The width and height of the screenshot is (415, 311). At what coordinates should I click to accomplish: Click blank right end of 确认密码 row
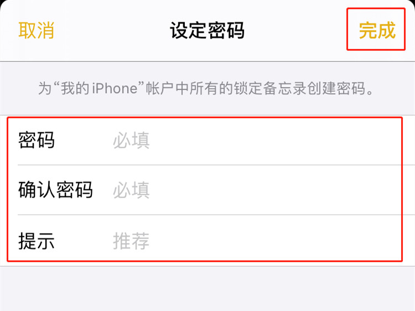pos(344,190)
